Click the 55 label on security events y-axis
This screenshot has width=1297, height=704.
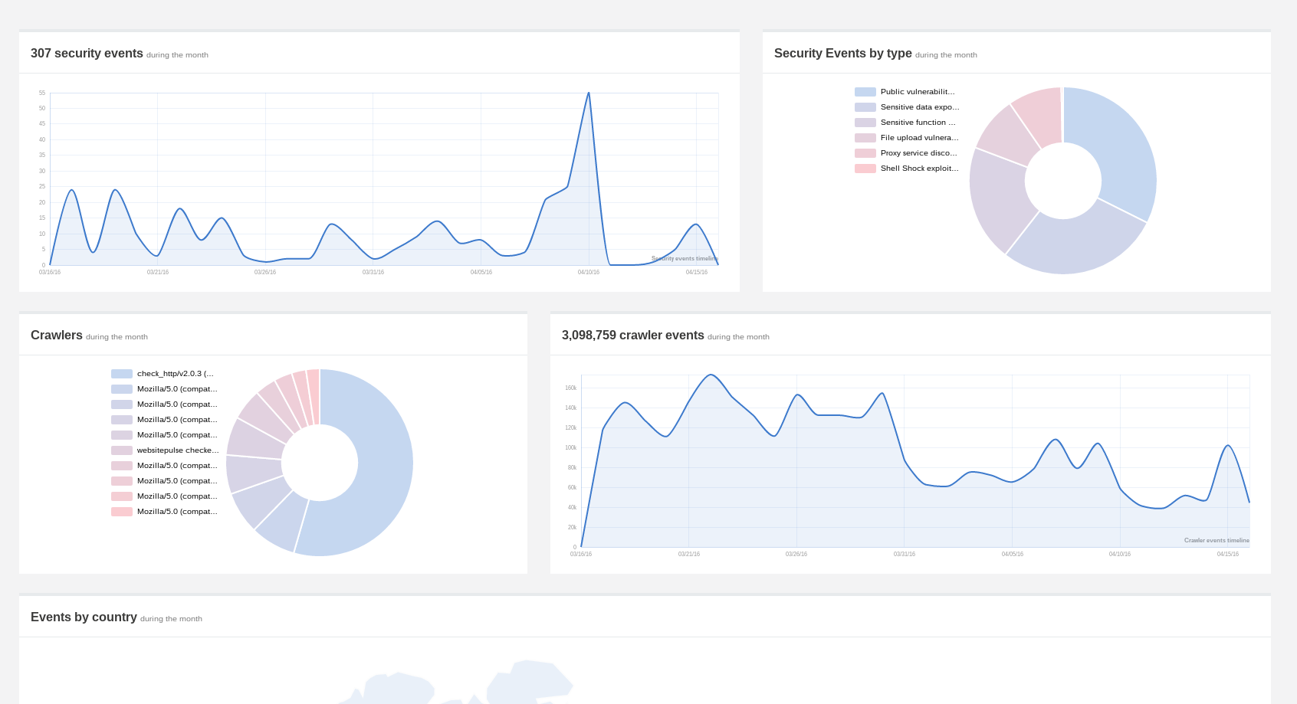[x=42, y=93]
